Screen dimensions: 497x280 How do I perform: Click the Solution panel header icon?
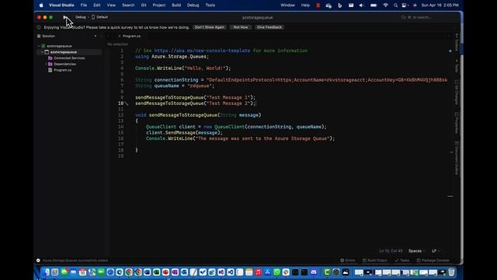coord(39,37)
